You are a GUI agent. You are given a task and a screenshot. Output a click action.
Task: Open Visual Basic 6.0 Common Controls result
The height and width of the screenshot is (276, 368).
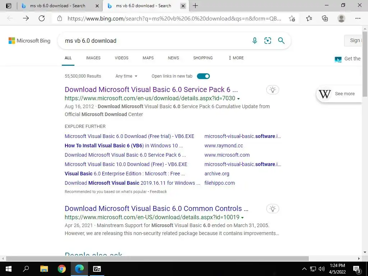point(156,208)
